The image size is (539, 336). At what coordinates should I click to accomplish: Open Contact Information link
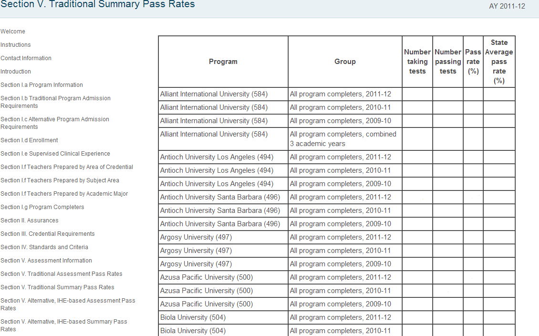(x=26, y=58)
